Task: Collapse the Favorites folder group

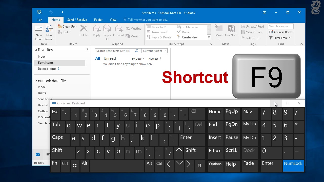Action: point(36,50)
